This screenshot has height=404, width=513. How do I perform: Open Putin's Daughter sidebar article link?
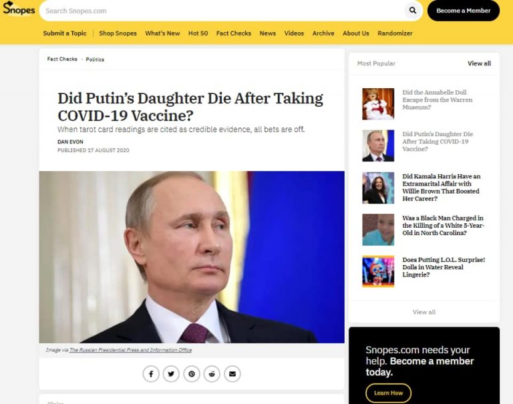coord(438,142)
